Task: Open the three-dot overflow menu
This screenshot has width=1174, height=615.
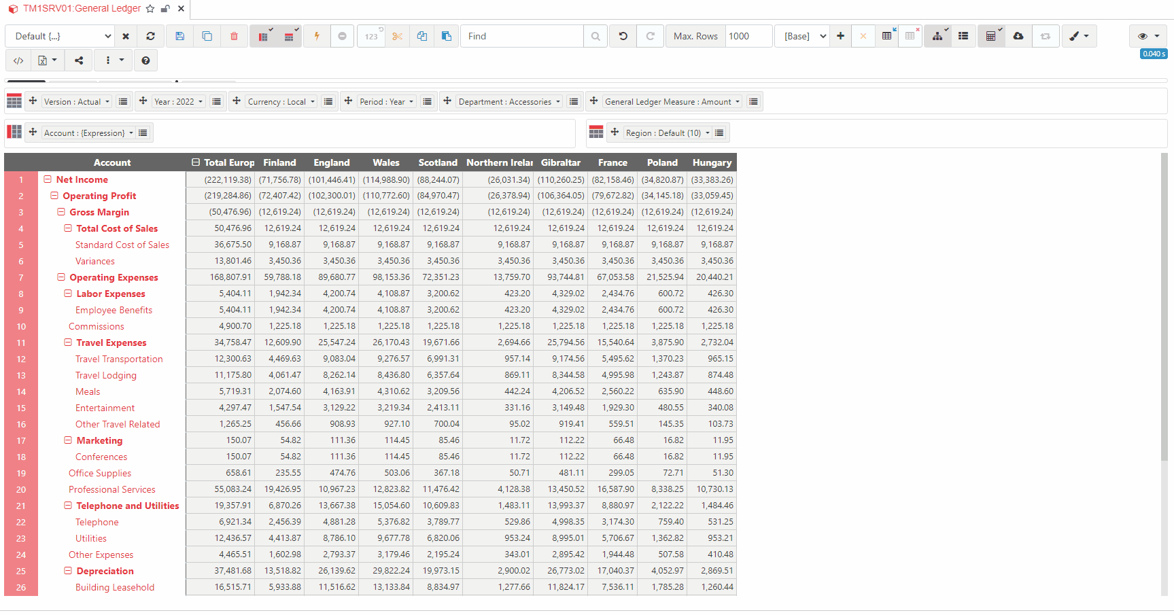Action: point(109,60)
